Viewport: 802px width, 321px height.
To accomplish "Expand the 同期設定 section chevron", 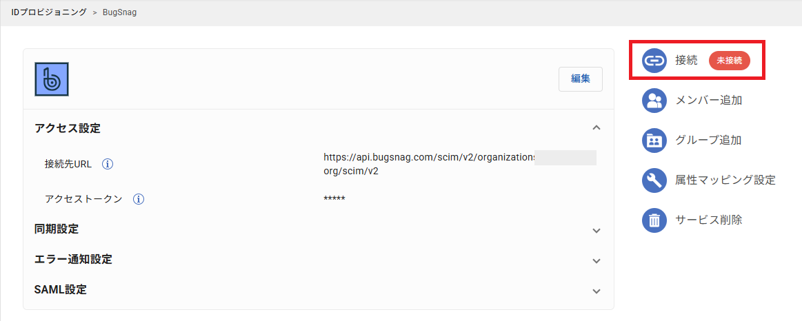I will [596, 231].
